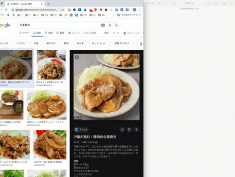Click the checklist button in Notes toolbar
This screenshot has width=235, height=177.
[x=166, y=3]
